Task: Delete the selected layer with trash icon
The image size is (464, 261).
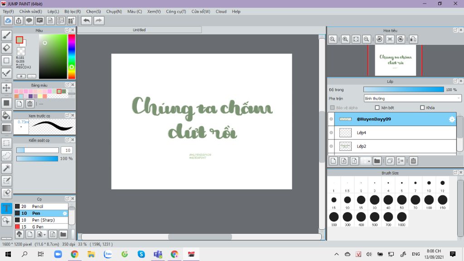Action: coord(413,161)
